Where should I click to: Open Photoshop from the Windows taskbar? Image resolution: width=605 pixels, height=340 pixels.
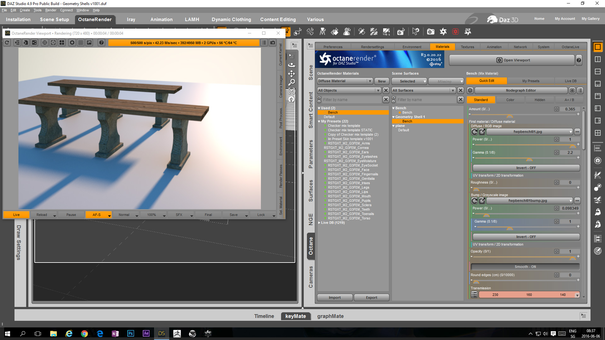(x=130, y=333)
